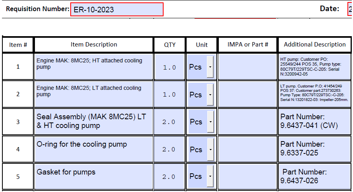
Task: Click the Seal Assembly item description field
Action: click(94, 122)
